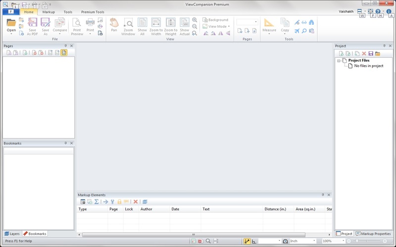The height and width of the screenshot is (247, 396).
Task: Click the Background button in View group
Action: tap(215, 20)
